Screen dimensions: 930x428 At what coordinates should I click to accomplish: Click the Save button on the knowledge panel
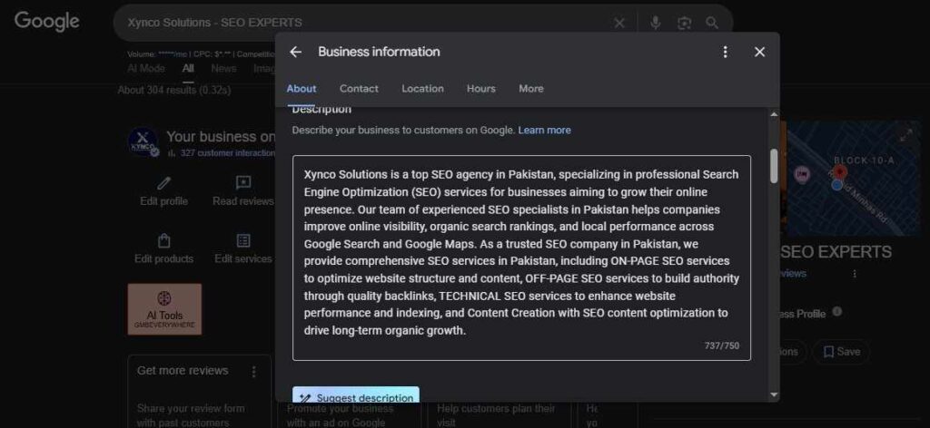(841, 352)
